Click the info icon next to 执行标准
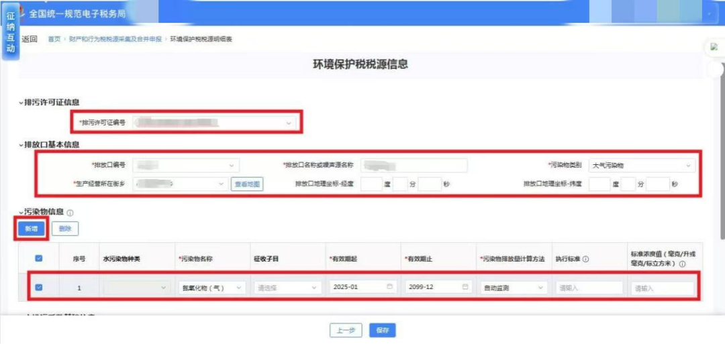Image resolution: width=725 pixels, height=344 pixels. 585,260
